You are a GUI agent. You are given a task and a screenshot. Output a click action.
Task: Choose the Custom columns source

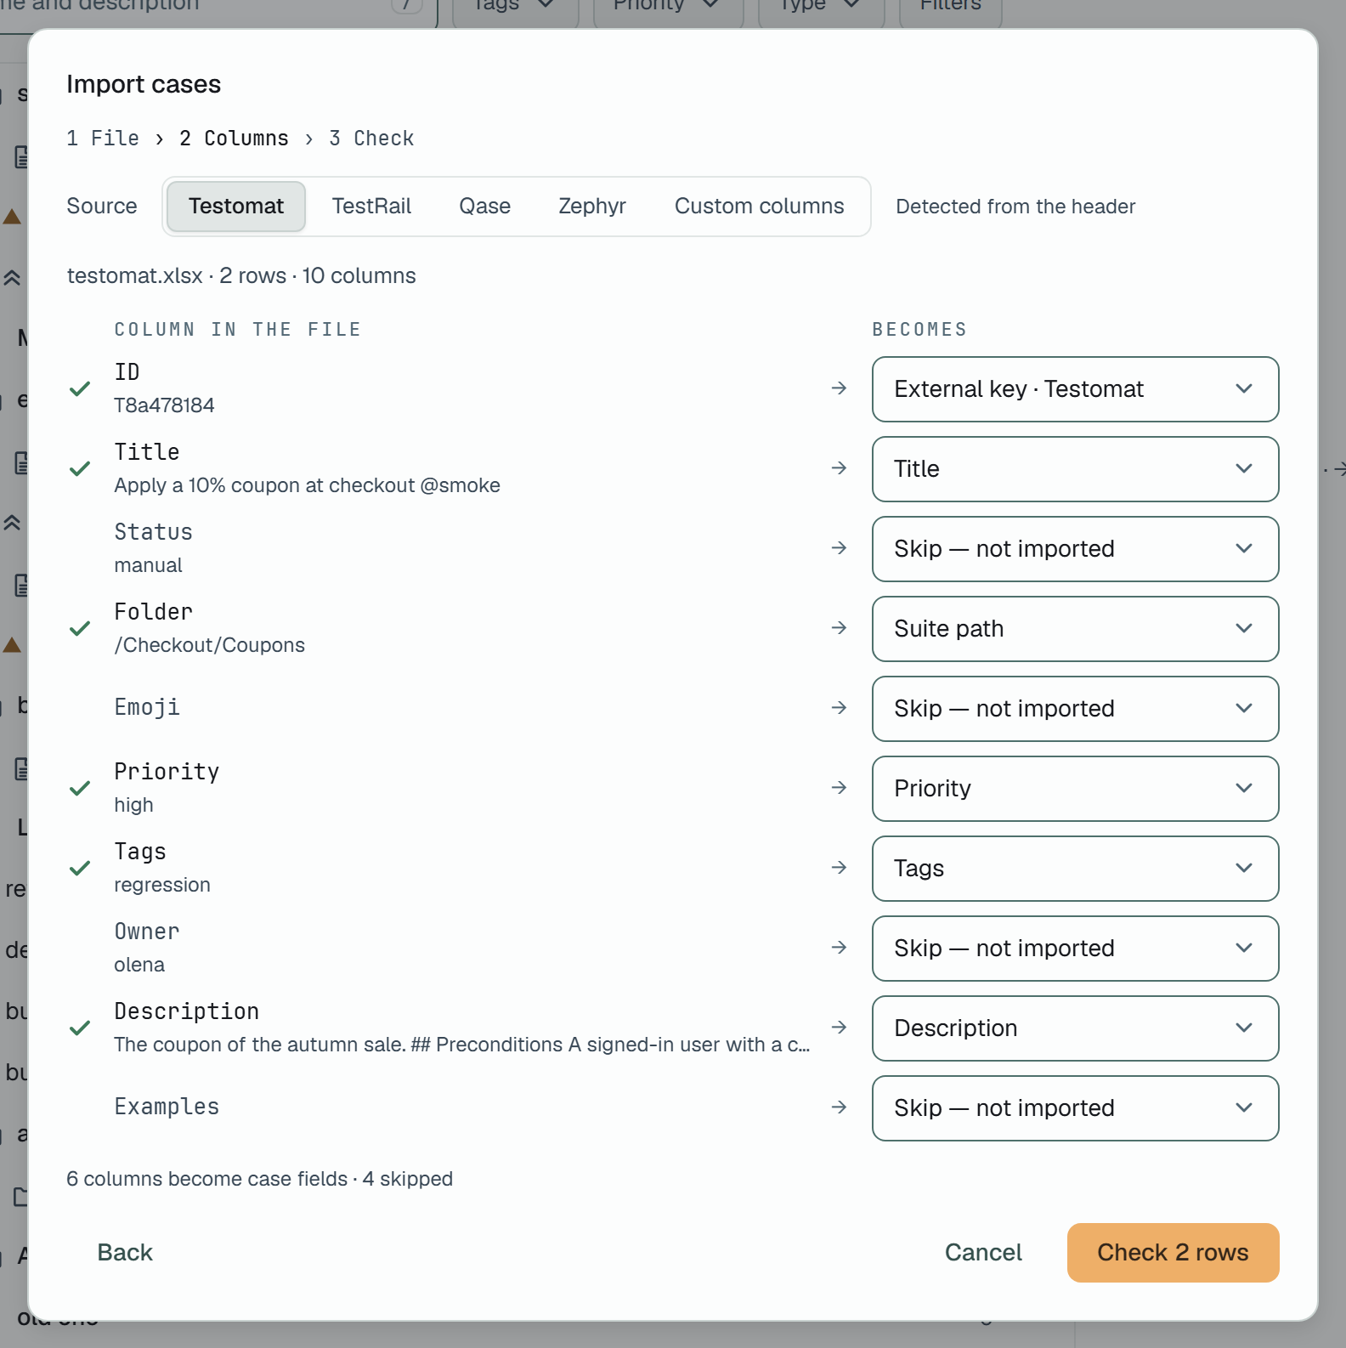760,207
